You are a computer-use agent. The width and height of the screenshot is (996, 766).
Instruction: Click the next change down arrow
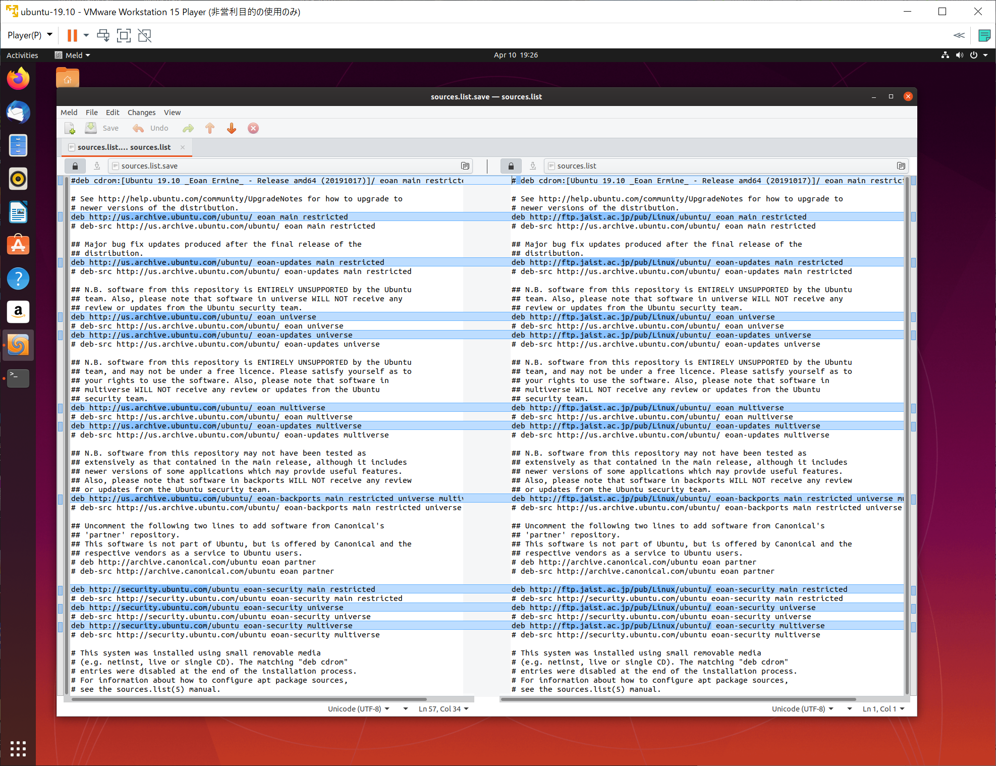click(x=232, y=129)
